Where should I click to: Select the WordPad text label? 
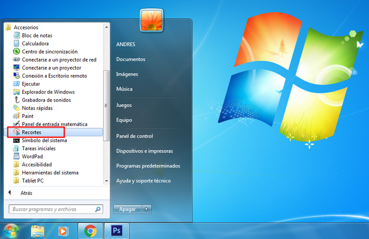pyautogui.click(x=32, y=157)
